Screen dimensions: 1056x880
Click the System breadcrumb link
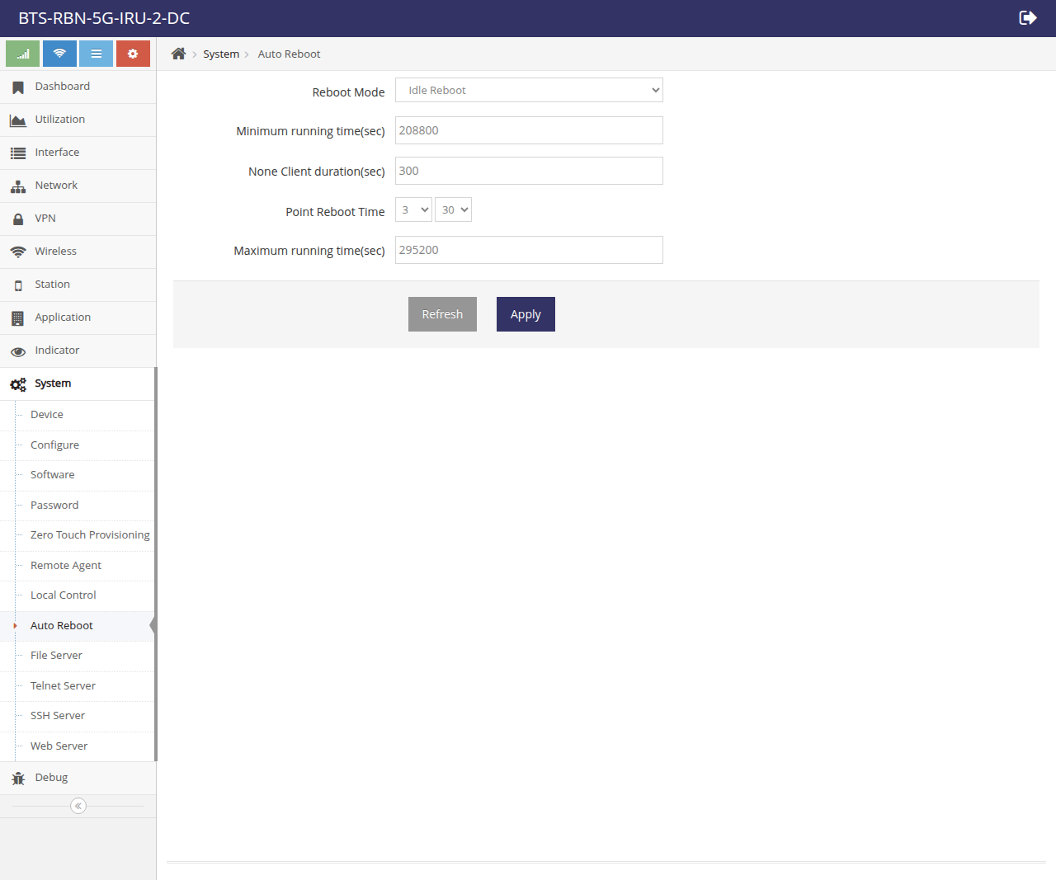pos(221,54)
